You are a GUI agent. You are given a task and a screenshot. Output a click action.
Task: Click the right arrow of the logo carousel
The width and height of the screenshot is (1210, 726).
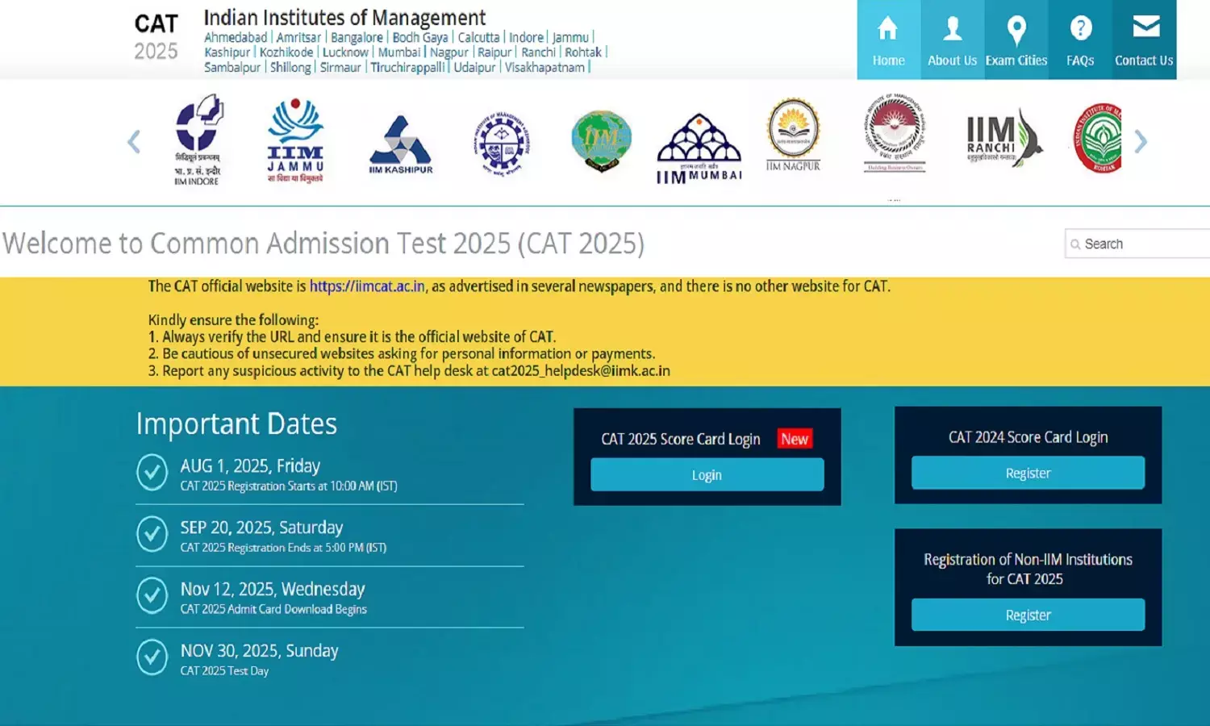tap(1141, 141)
